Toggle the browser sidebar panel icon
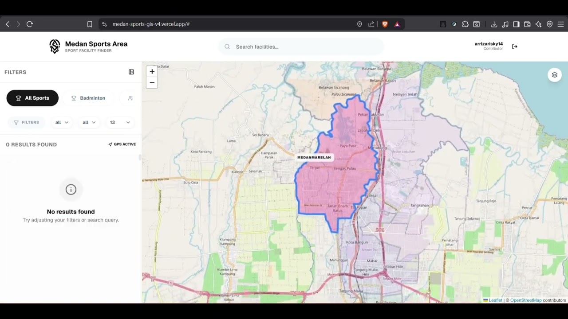Screen dimensions: 568x319 516,24
